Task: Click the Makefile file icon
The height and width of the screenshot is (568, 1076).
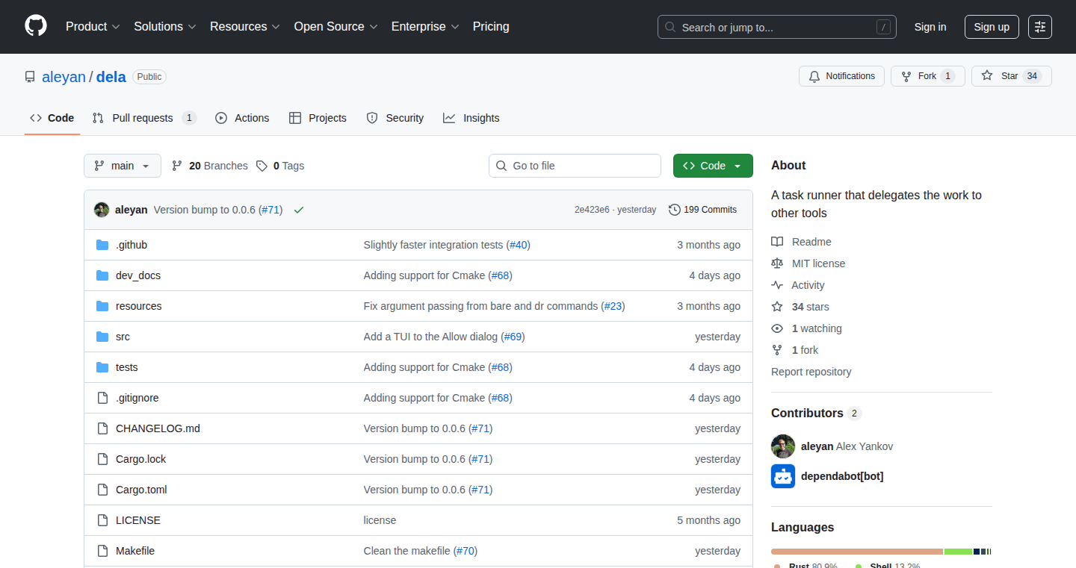Action: click(102, 551)
